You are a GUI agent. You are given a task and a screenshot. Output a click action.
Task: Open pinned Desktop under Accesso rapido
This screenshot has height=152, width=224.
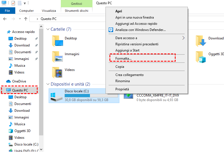point(20,39)
